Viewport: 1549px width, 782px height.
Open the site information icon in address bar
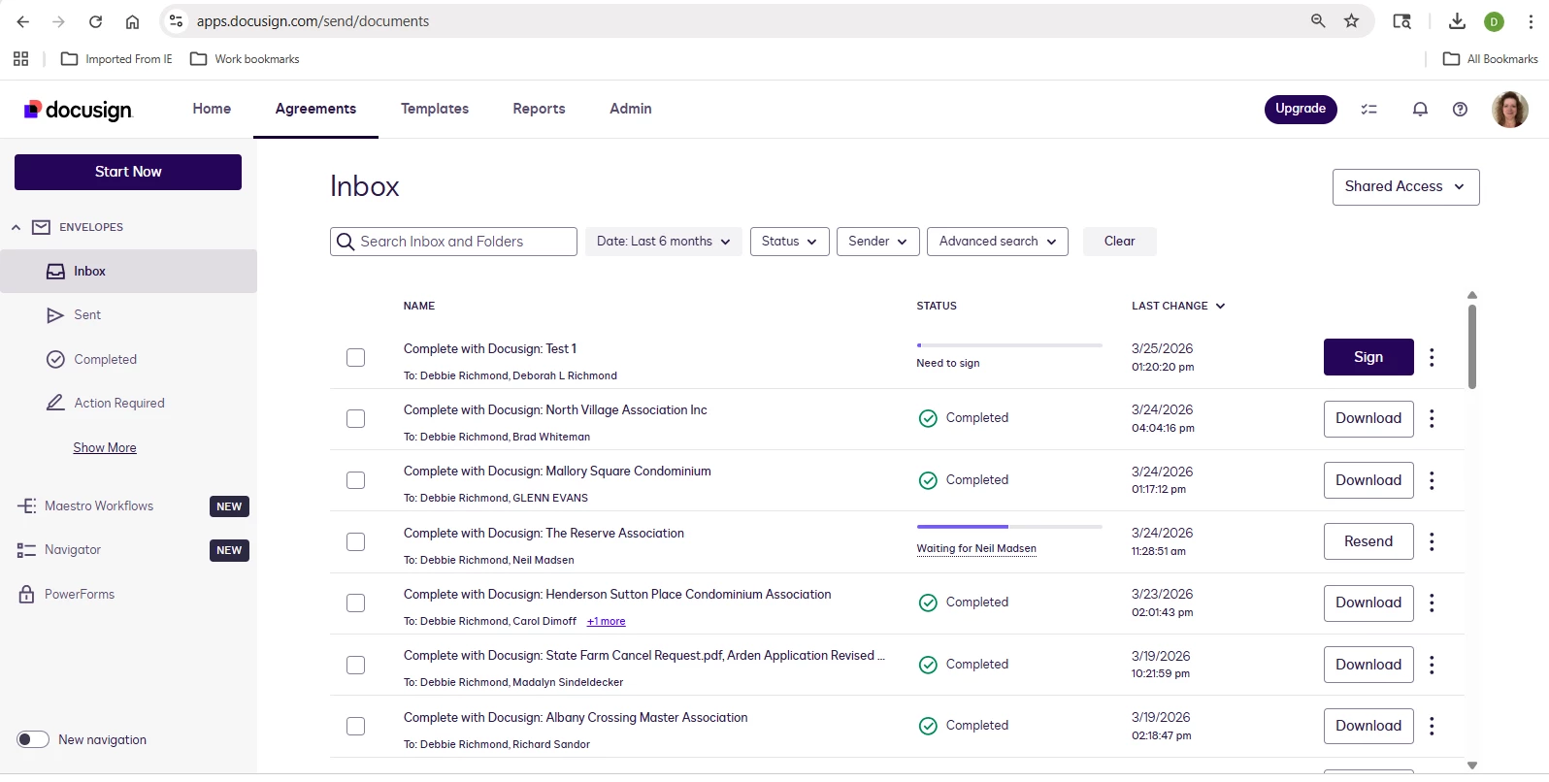[176, 21]
